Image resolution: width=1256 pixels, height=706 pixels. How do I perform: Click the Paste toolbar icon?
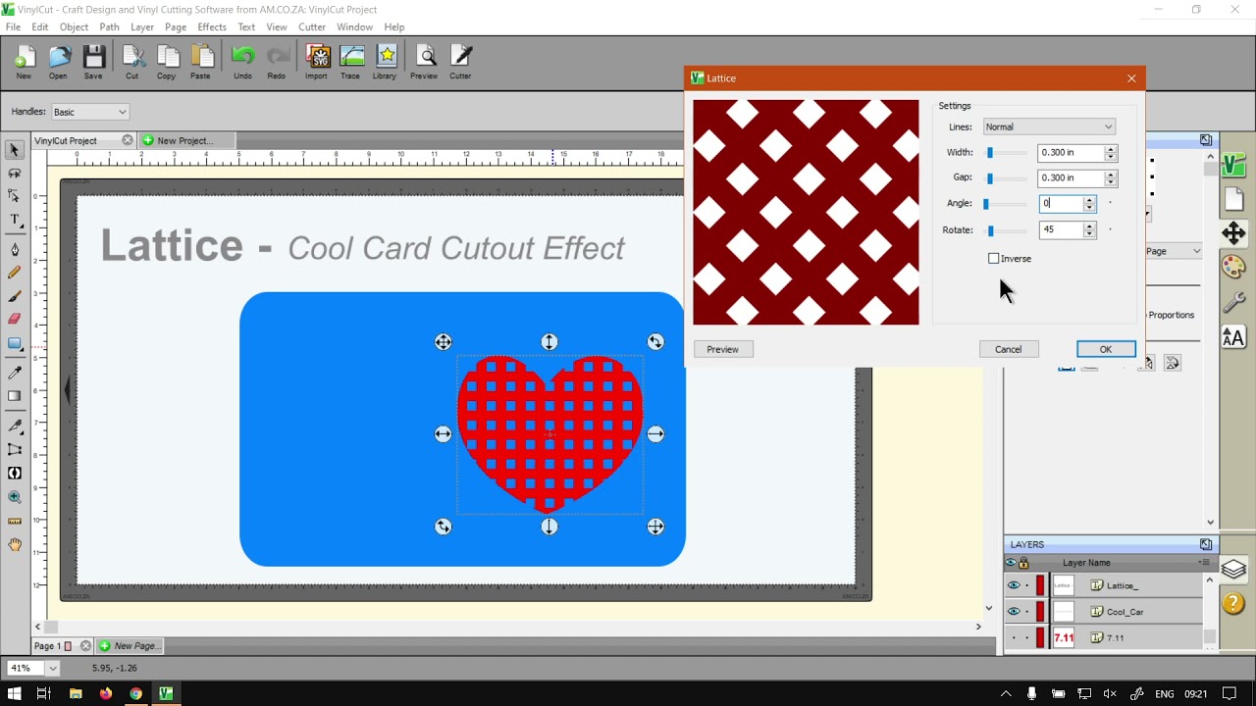[200, 63]
